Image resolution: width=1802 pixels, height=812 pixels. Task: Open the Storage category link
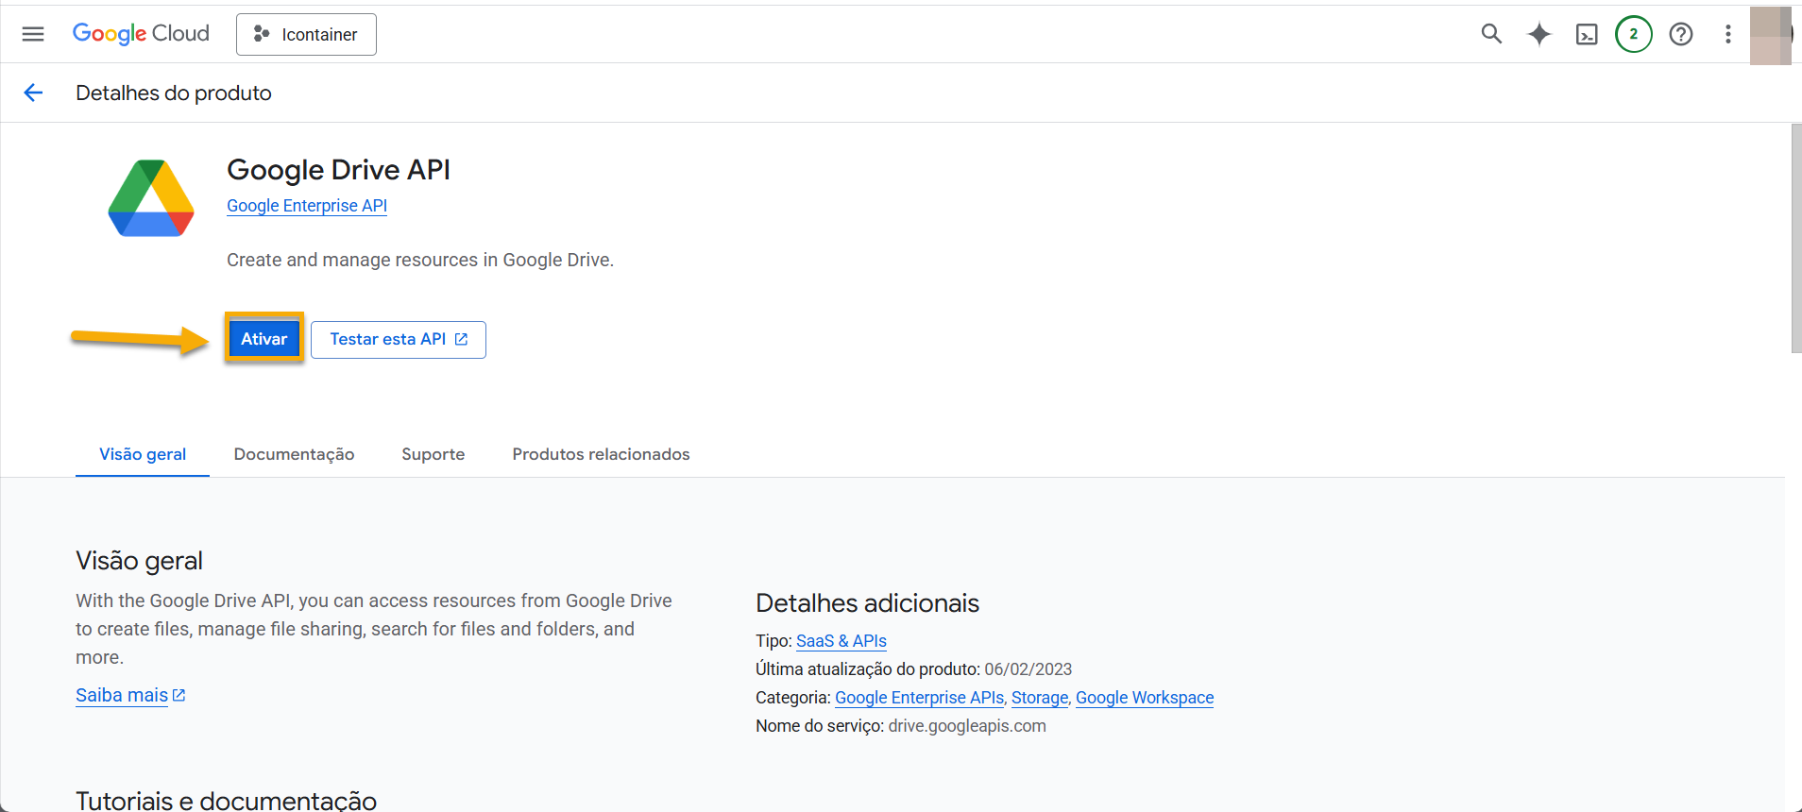pos(1040,698)
